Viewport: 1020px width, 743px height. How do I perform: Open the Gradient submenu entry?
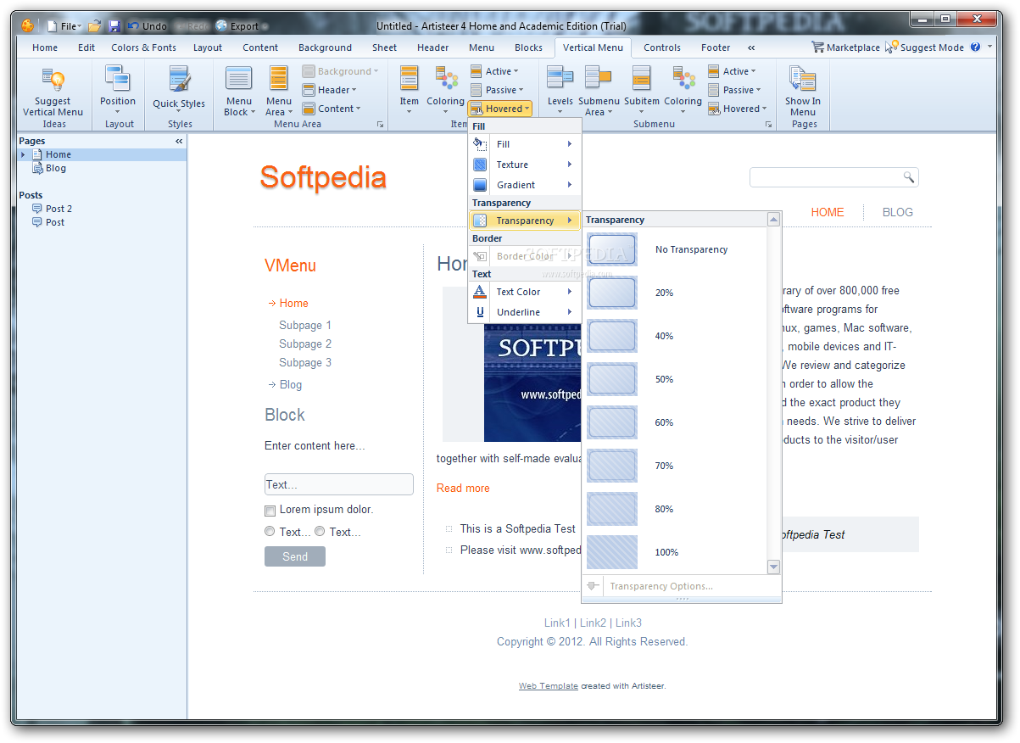pos(523,185)
